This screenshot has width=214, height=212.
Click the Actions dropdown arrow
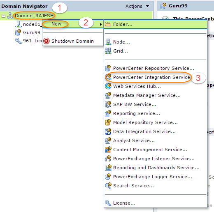[147, 6]
